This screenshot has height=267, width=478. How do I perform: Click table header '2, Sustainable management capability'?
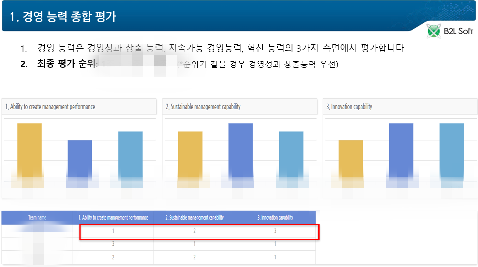[194, 218]
